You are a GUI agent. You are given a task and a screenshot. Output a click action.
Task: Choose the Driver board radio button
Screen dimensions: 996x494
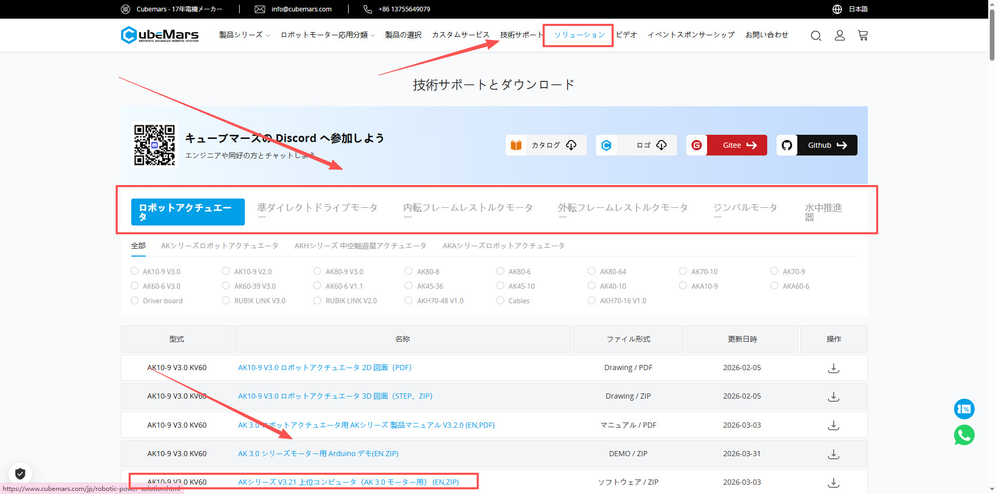pos(135,301)
